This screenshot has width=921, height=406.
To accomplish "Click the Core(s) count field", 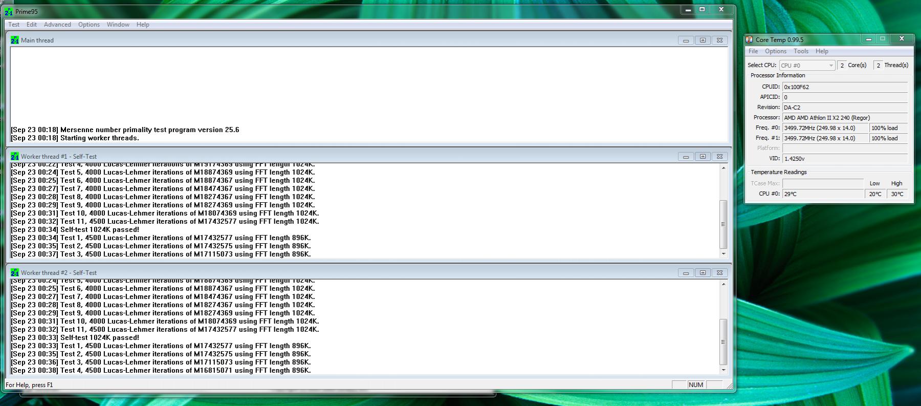I will click(x=842, y=66).
